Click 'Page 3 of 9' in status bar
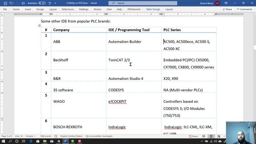Screen dimensions: 256x144 pos(7,136)
